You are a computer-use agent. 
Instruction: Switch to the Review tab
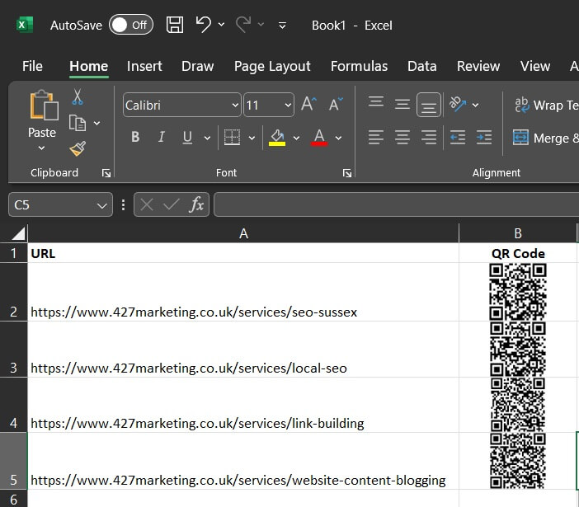click(478, 66)
